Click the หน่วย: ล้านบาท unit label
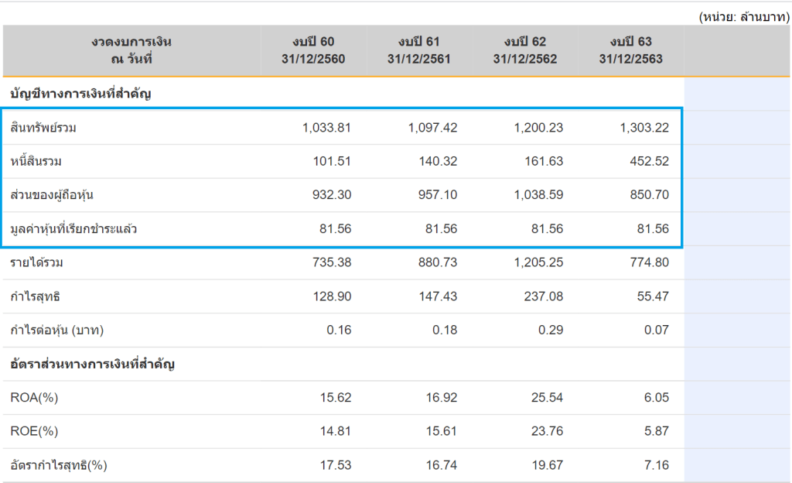This screenshot has width=792, height=483. [x=743, y=16]
